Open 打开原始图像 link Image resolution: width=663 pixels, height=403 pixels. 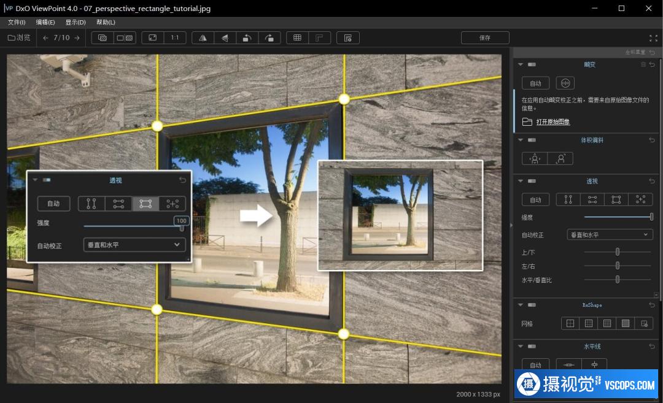[552, 121]
